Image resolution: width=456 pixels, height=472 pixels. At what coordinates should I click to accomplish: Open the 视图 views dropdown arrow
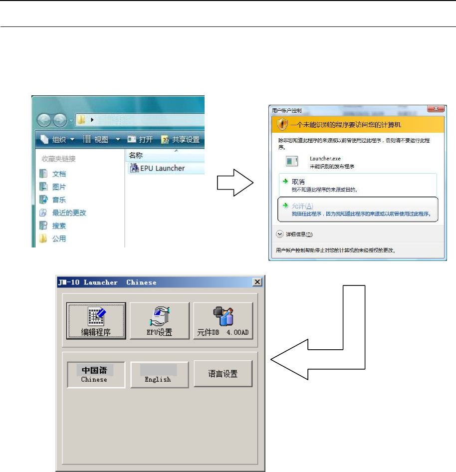pos(118,139)
